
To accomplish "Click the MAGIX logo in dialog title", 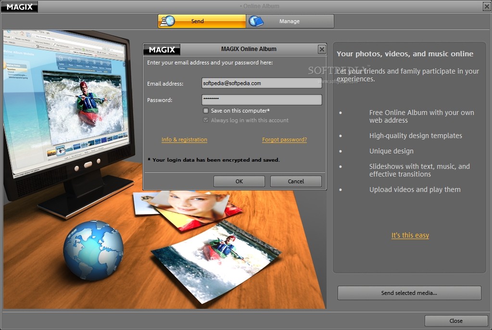I will 162,50.
